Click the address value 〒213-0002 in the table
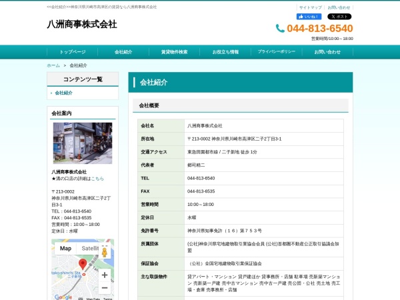The image size is (400, 300). (234, 139)
